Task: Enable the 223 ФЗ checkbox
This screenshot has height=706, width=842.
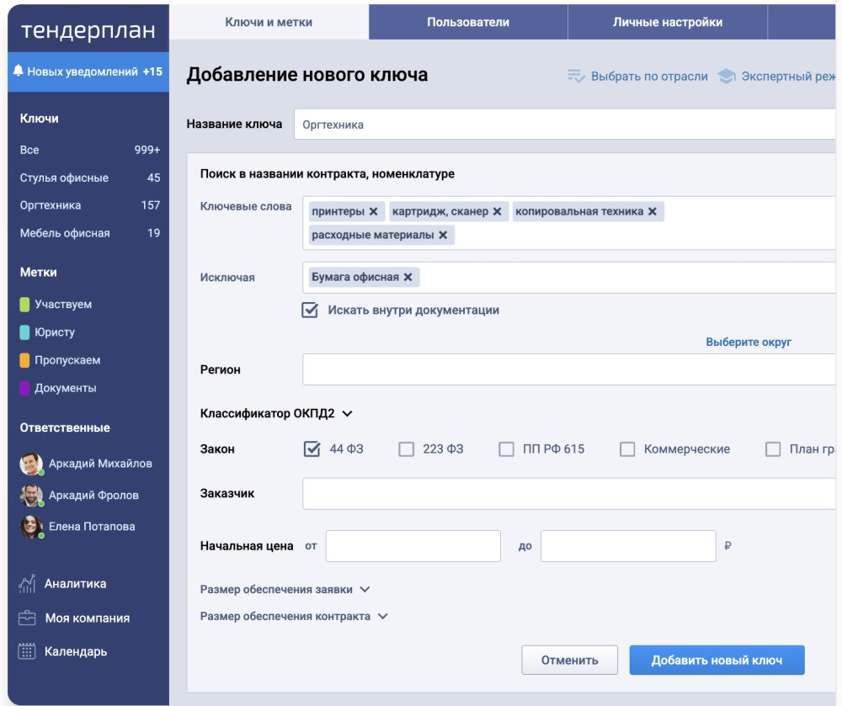Action: click(x=407, y=449)
